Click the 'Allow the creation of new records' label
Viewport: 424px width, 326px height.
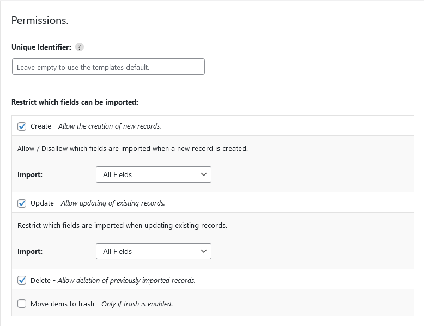point(110,126)
